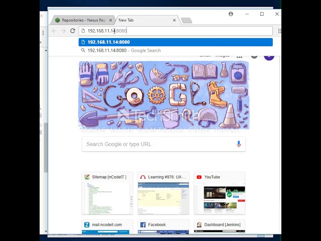Click the background window's scroll-up arrow

(46, 50)
